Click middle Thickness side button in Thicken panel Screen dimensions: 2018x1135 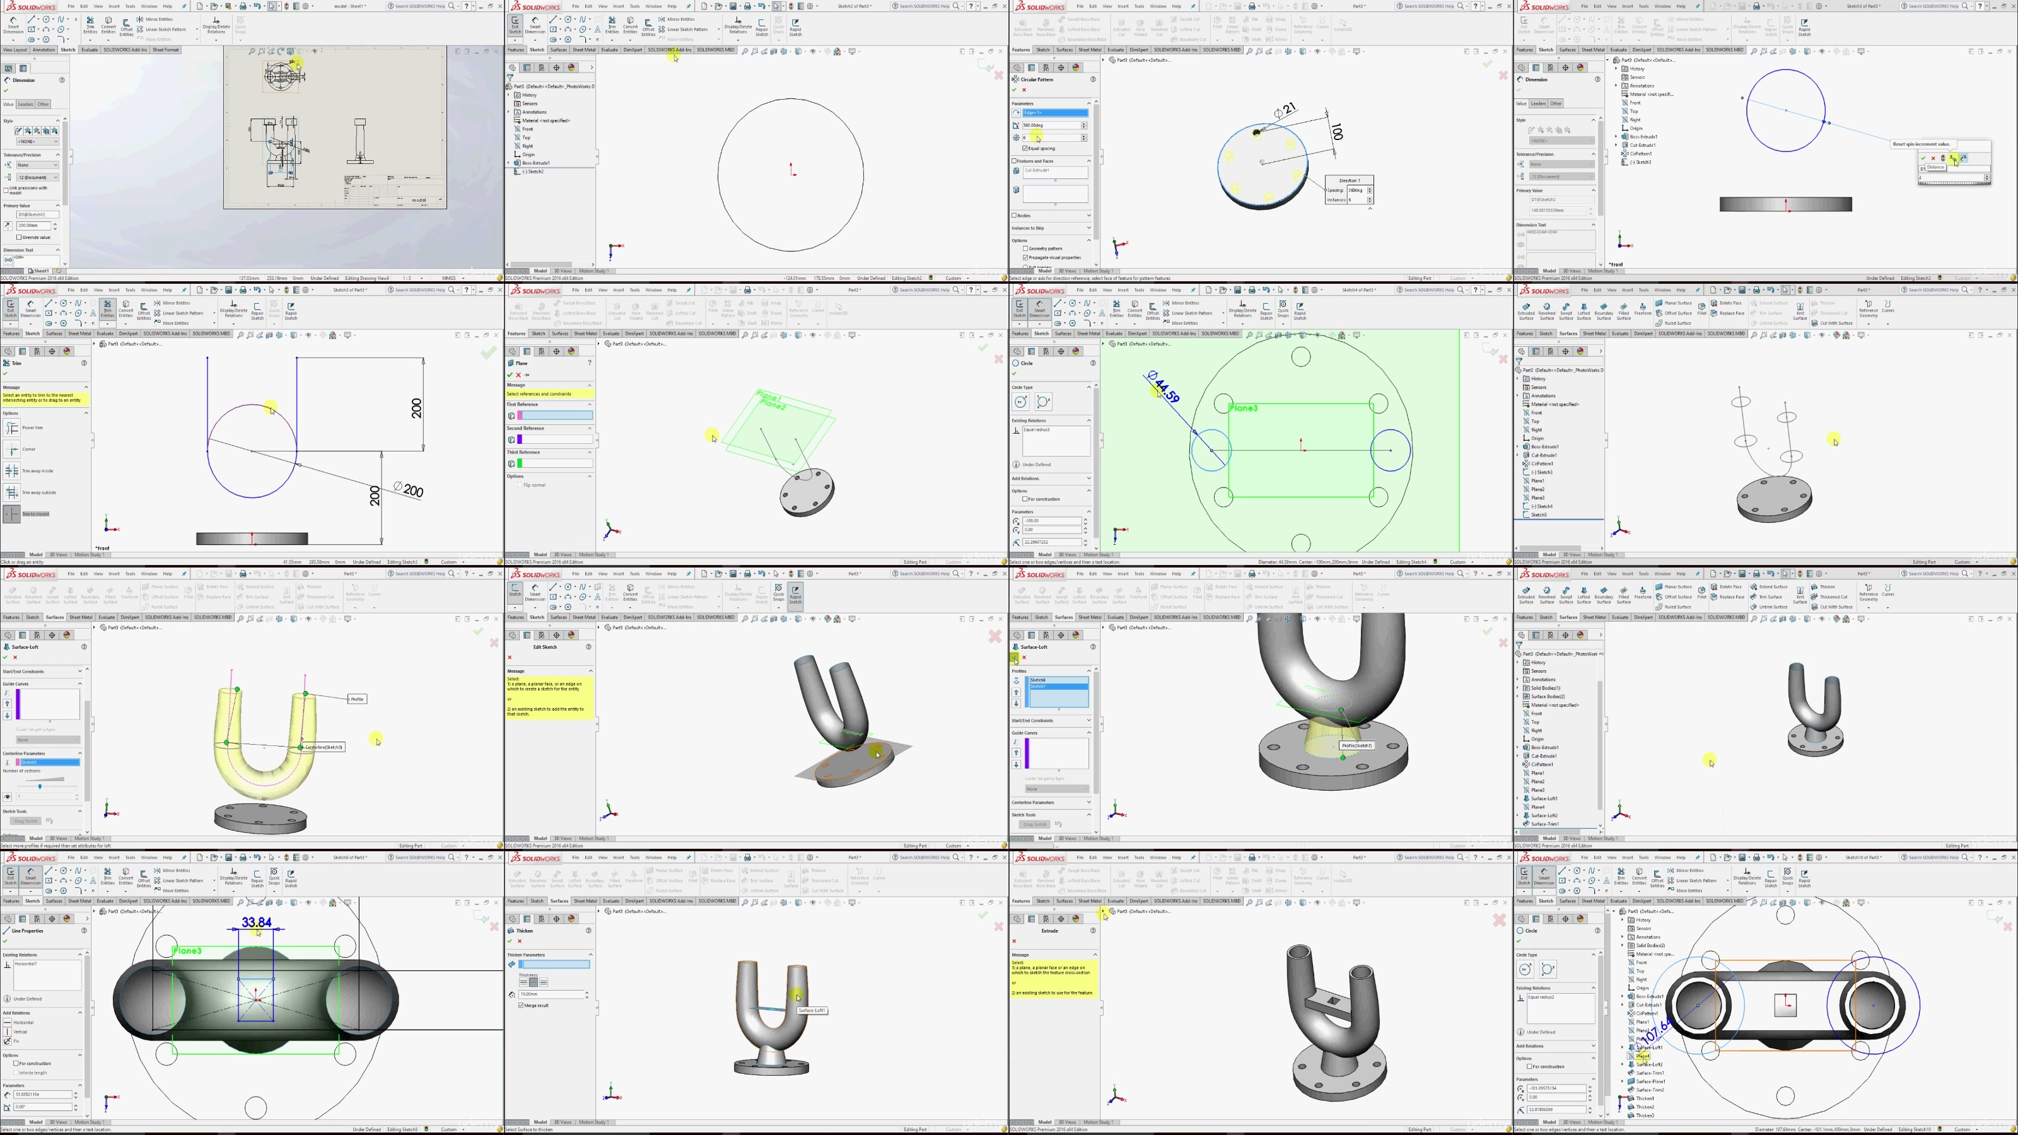coord(534,982)
